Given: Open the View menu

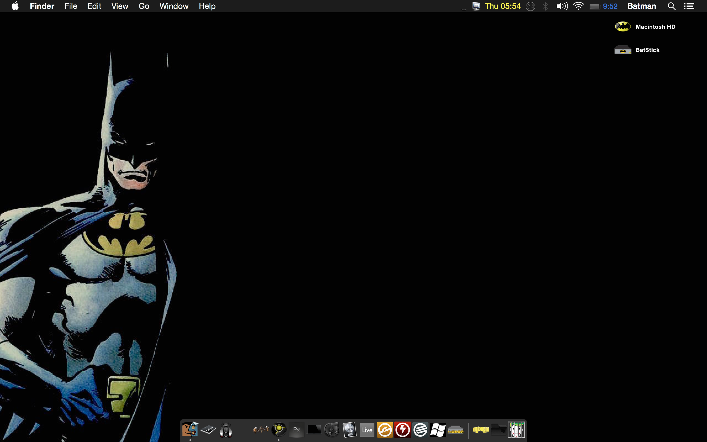Looking at the screenshot, I should coord(120,6).
